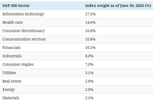The image size is (153, 101).
Task: Select the Utilities sector cell
Action: pyautogui.click(x=9, y=73)
